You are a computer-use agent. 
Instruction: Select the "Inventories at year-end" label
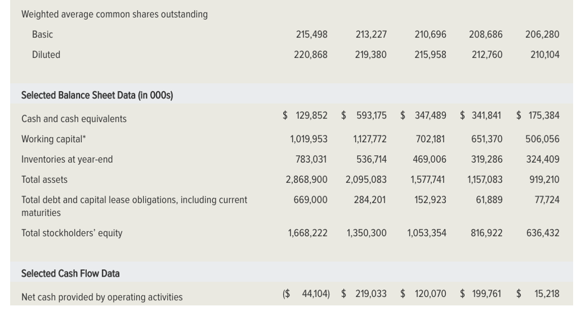point(67,160)
